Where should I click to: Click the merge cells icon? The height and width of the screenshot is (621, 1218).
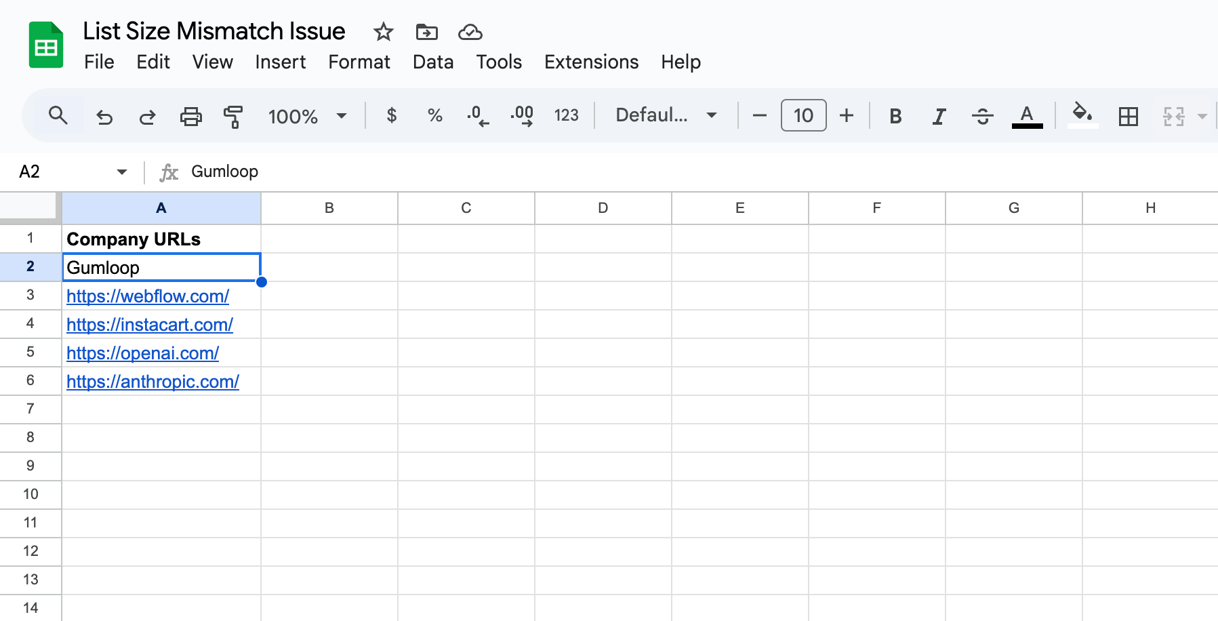coord(1173,117)
